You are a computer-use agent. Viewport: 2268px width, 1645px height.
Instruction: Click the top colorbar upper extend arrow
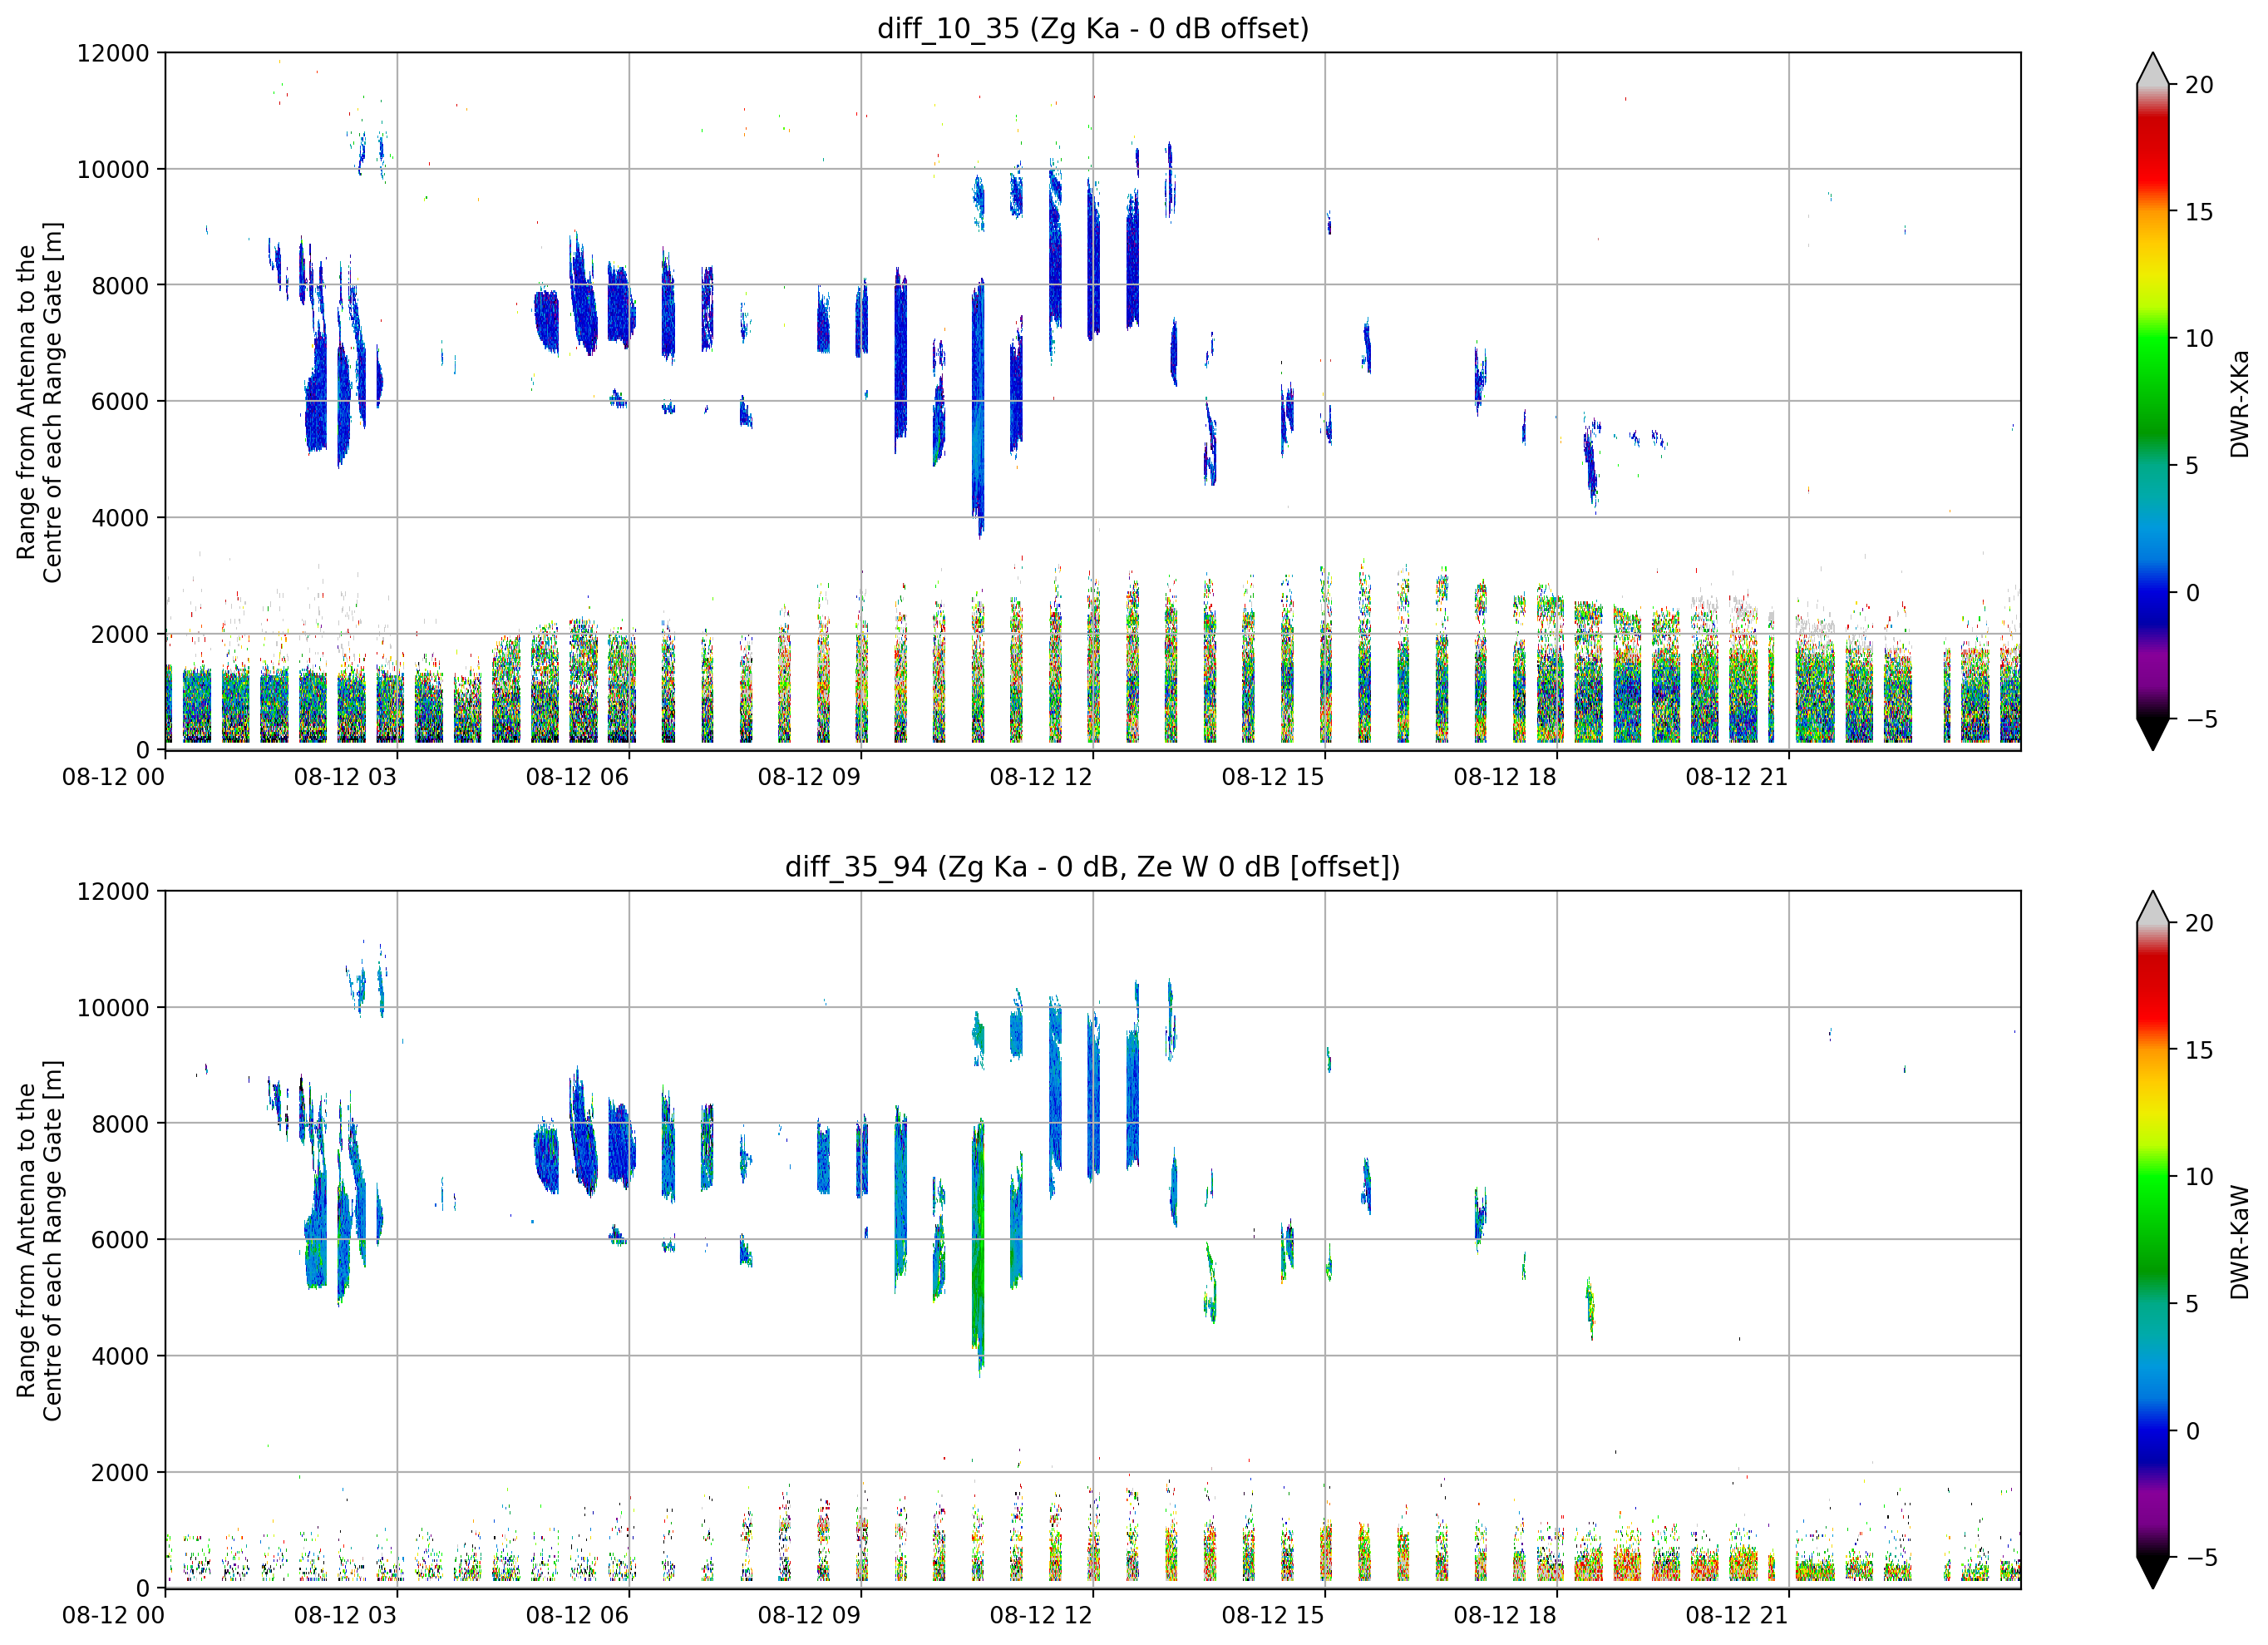point(2152,69)
